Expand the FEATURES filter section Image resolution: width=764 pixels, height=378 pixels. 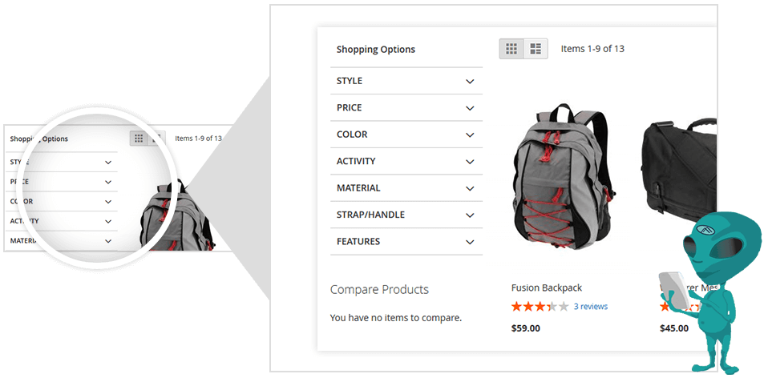click(406, 241)
